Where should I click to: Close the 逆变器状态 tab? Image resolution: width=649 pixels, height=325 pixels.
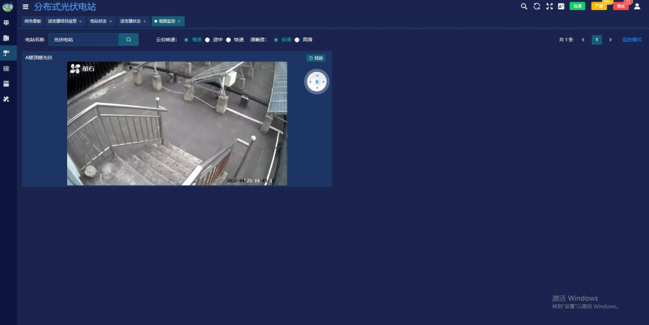[144, 21]
